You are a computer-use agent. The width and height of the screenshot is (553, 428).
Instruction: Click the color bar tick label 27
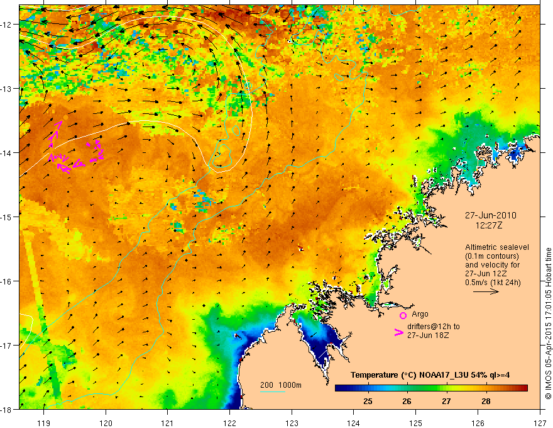pyautogui.click(x=446, y=401)
